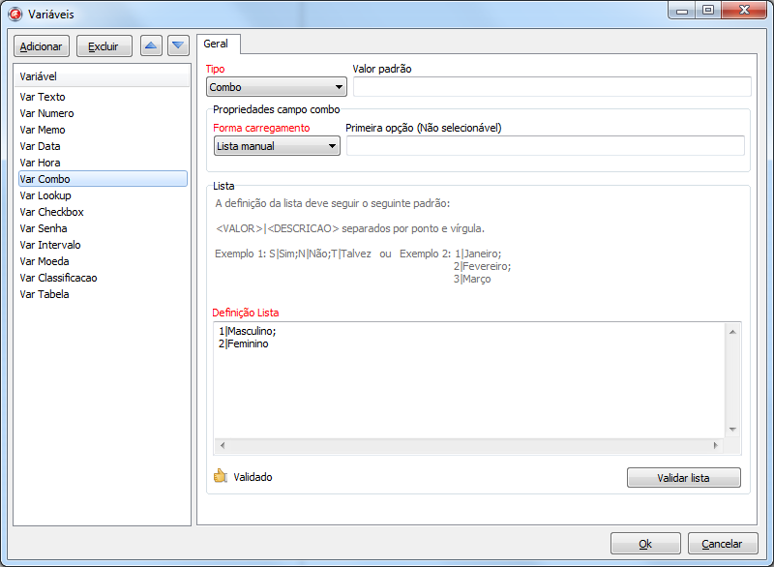The image size is (774, 567).
Task: Click the vertical scrollbar down arrow
Action: pyautogui.click(x=732, y=430)
